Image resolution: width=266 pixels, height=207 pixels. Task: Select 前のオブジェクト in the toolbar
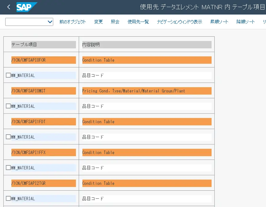coord(73,22)
